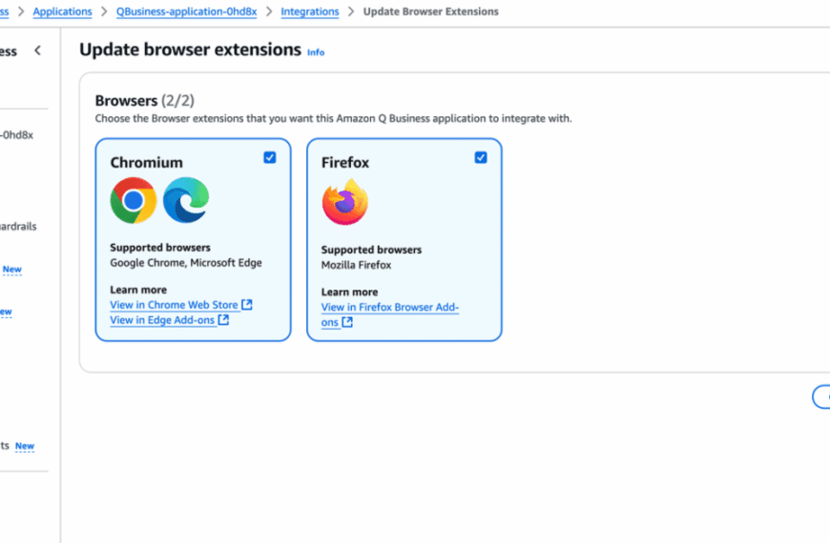Click 'Google Chrome, Microsoft Edge' text
The width and height of the screenshot is (830, 543).
click(186, 263)
